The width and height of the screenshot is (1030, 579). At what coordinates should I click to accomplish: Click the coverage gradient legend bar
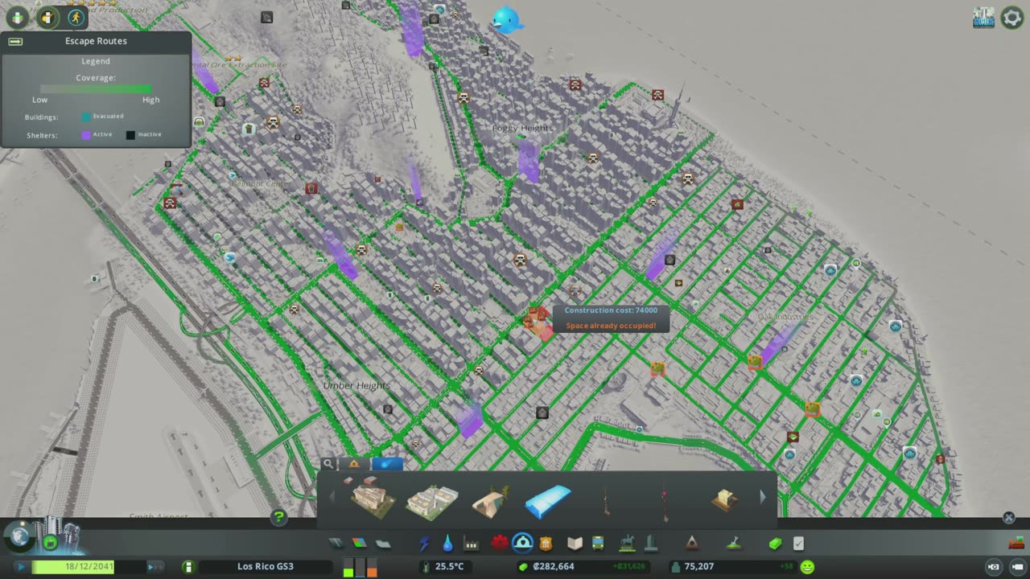tap(95, 89)
